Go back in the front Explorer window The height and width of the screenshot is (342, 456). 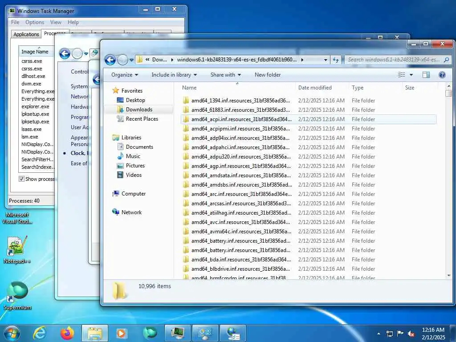[x=110, y=60]
